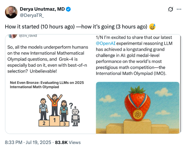Open the strawberry gold medal image
This screenshot has width=187, height=149.
click(138, 108)
